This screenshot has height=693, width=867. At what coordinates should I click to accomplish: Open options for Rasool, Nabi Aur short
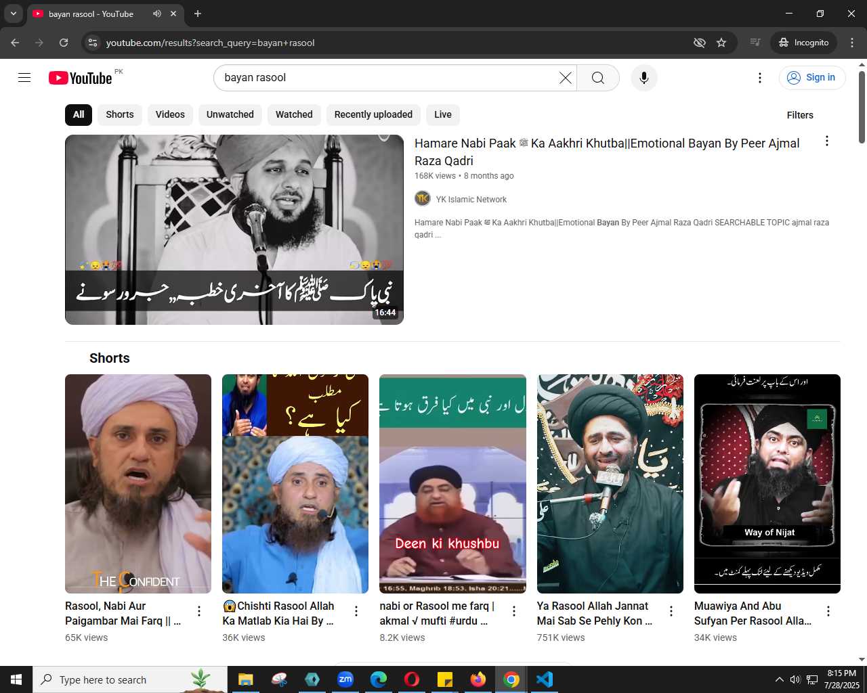(199, 611)
